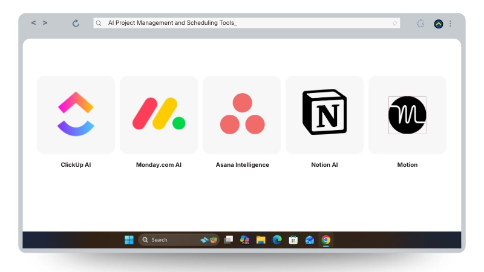The width and height of the screenshot is (484, 272).
Task: Click the magnifier icon in address bar
Action: coord(99,23)
